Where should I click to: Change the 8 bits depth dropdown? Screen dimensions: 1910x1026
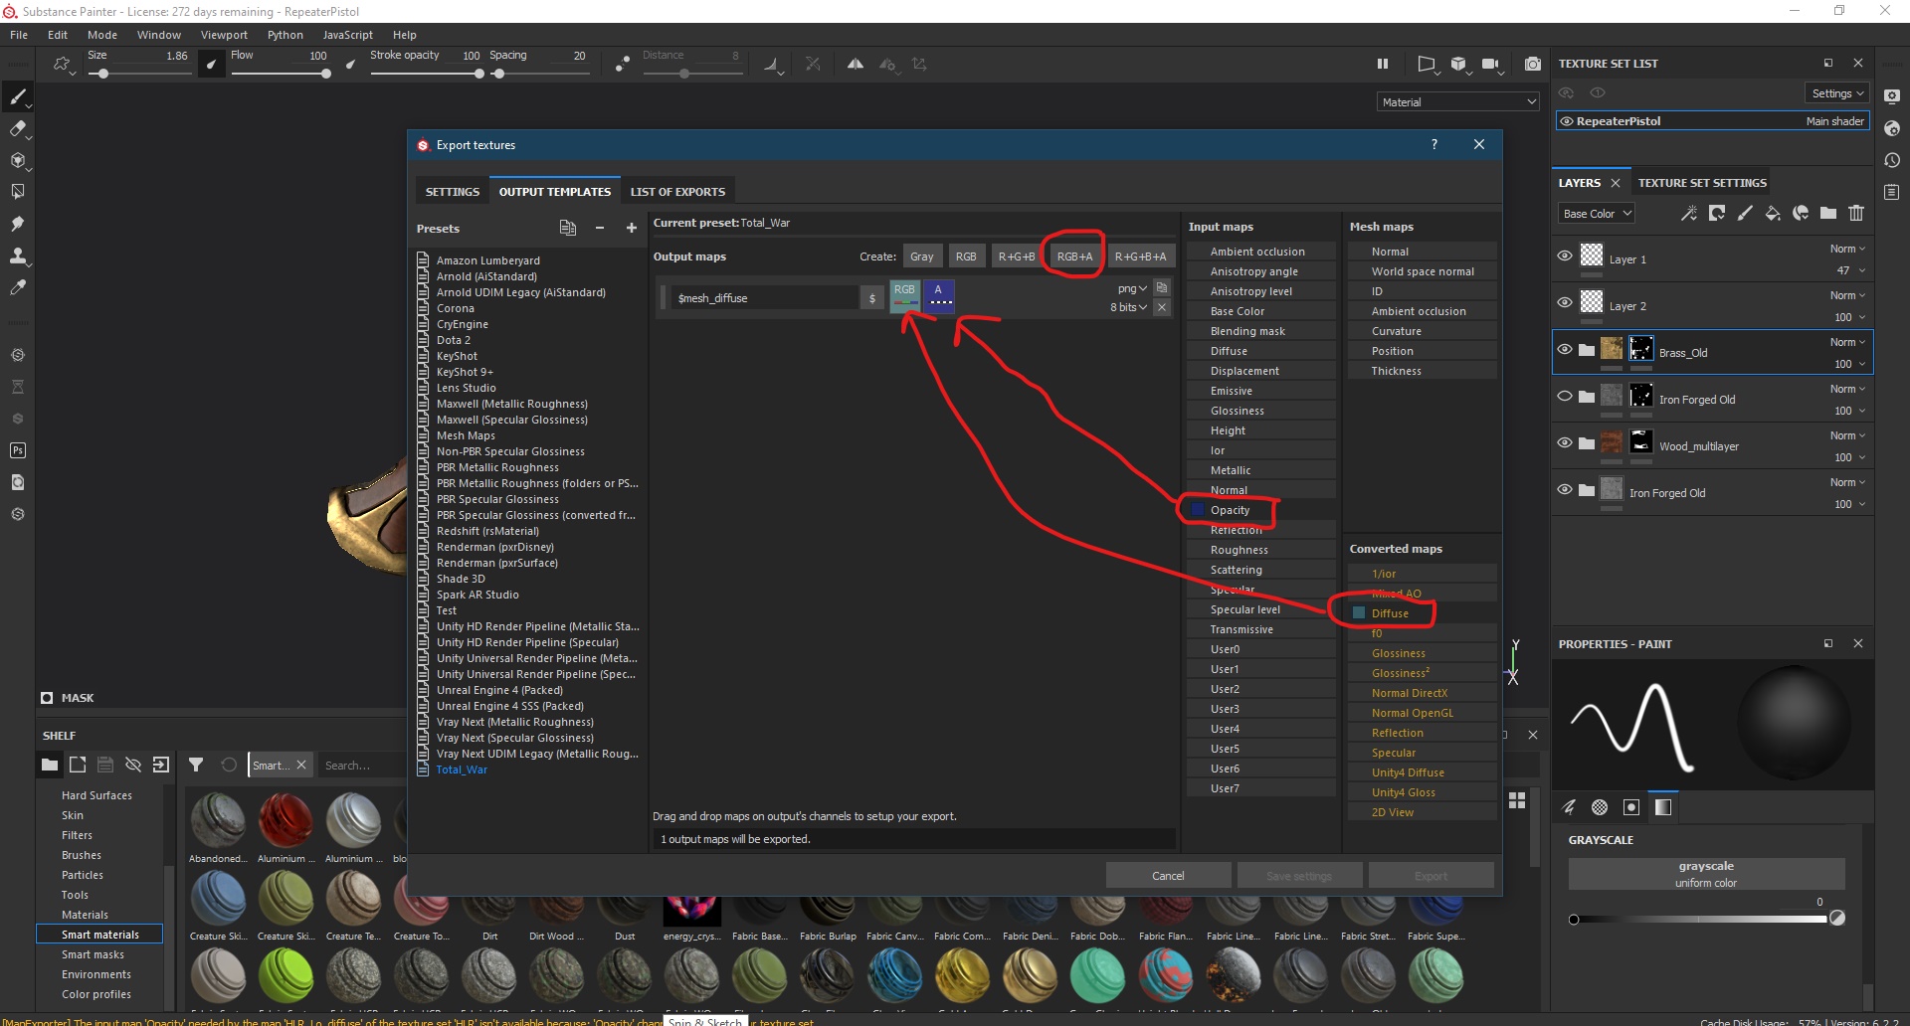1129,307
